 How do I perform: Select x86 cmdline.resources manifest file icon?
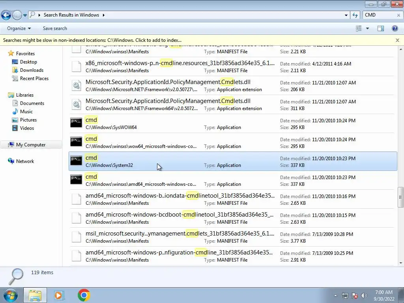click(76, 66)
